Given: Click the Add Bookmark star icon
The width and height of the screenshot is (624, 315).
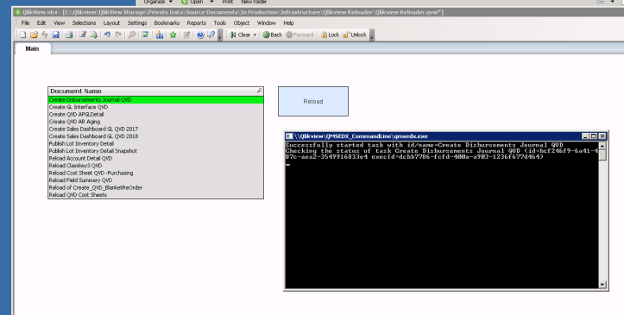Looking at the screenshot, I should click(173, 35).
